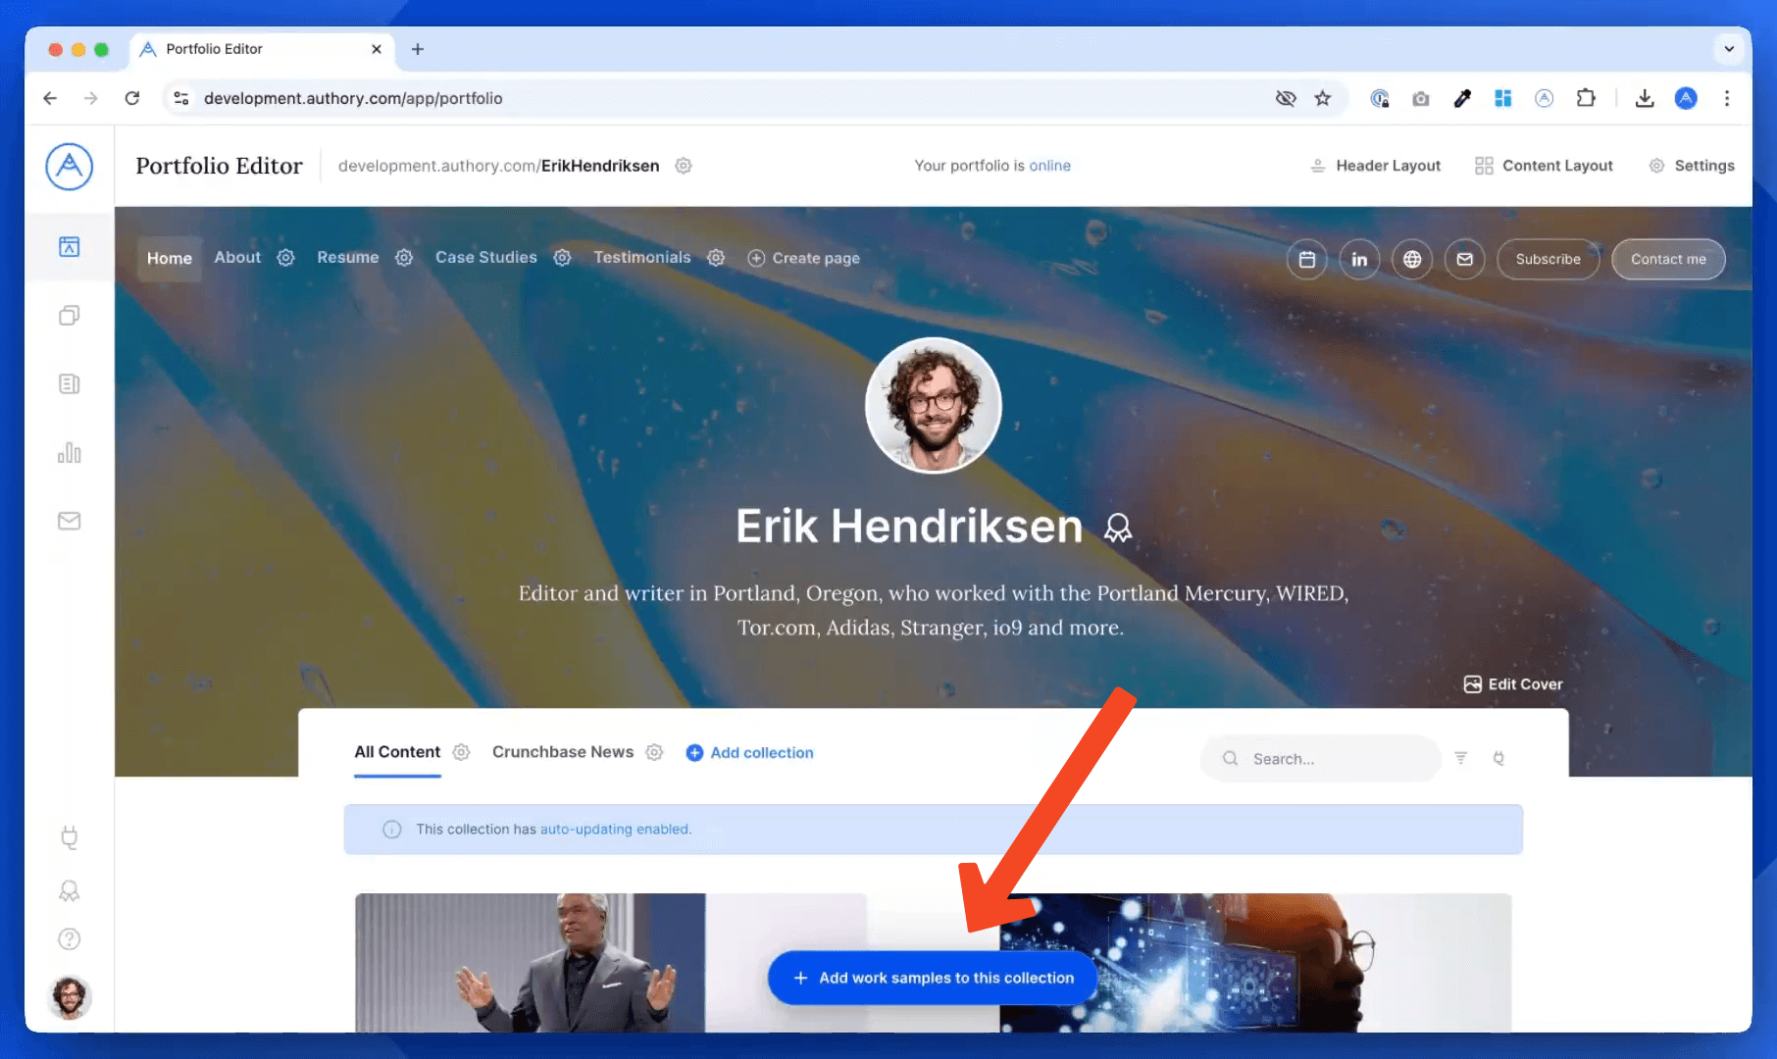Open Content Layout options

1545,166
